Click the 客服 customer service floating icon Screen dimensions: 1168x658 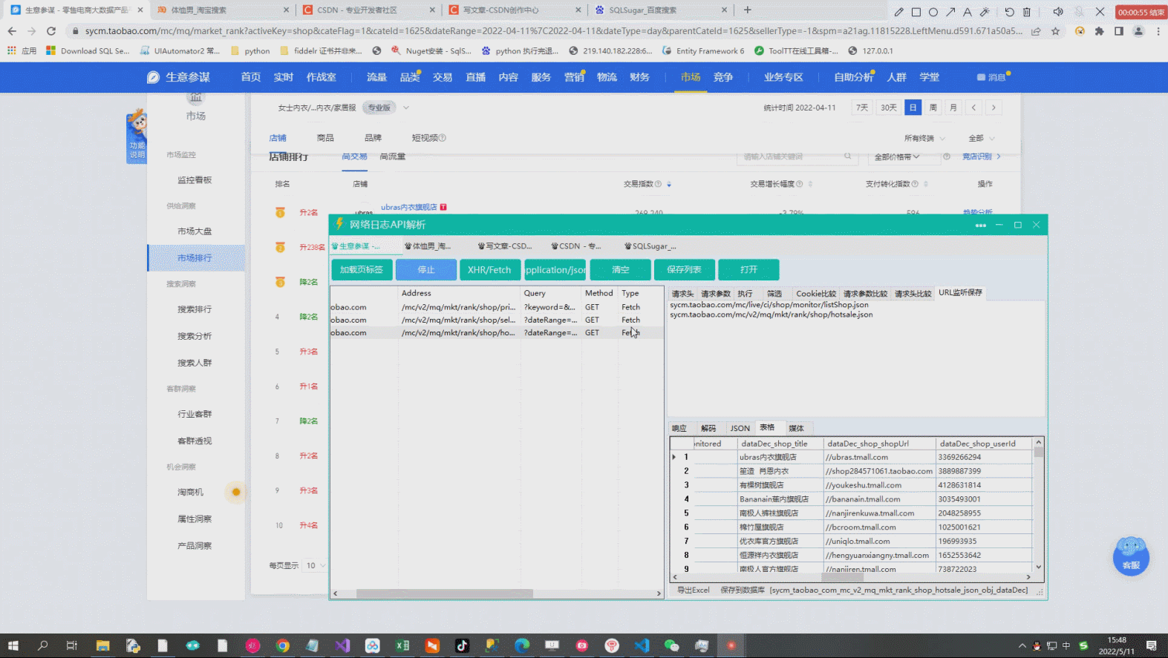(1131, 556)
